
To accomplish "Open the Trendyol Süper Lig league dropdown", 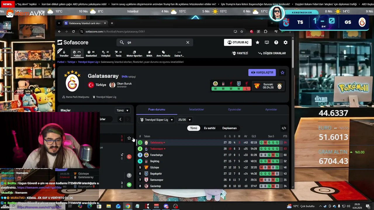I will [x=156, y=120].
